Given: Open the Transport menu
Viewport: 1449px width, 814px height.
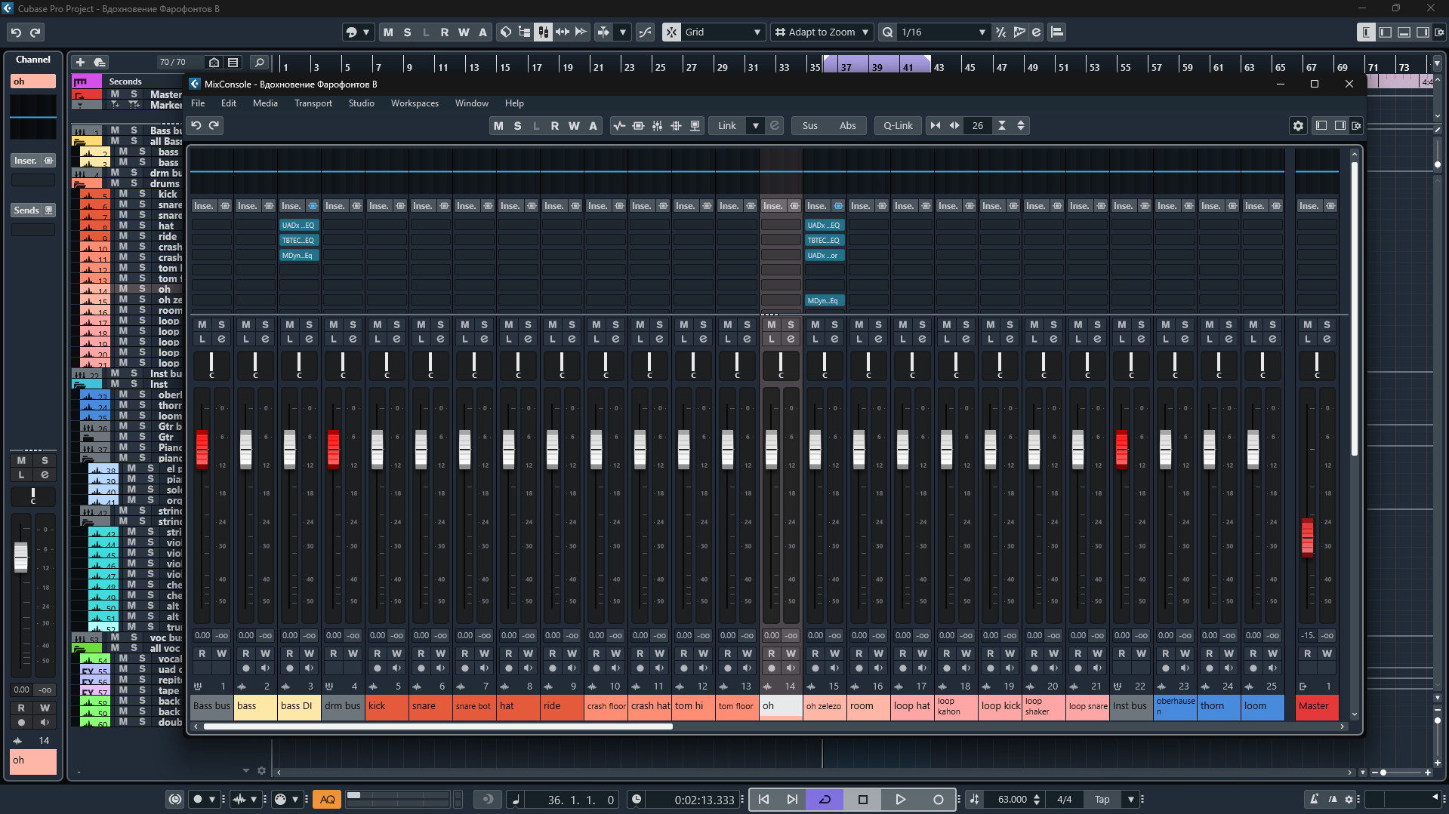Looking at the screenshot, I should (313, 103).
